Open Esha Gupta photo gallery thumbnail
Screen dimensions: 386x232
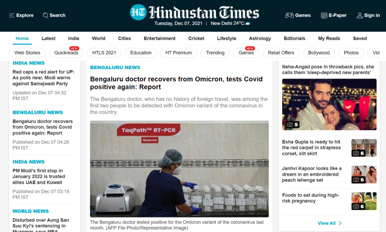click(x=364, y=148)
